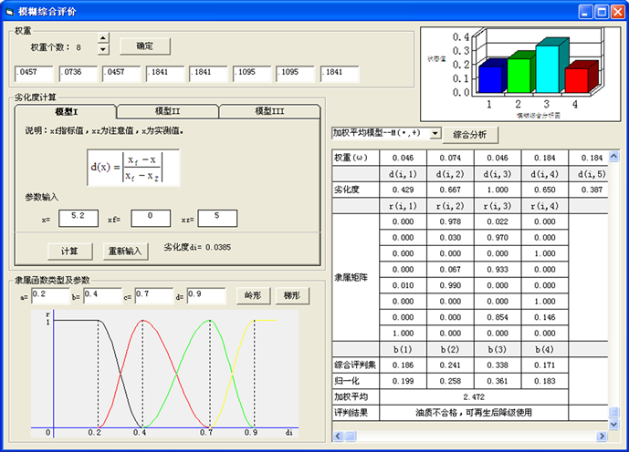This screenshot has width=629, height=452.
Task: Click the 重新输入 reset button
Action: [x=125, y=251]
